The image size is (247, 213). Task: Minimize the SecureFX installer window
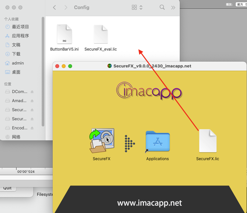click(x=64, y=66)
